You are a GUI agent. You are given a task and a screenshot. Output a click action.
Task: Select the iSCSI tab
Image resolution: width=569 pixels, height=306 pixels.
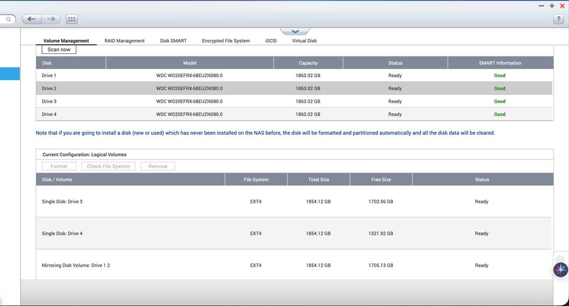[x=271, y=41]
